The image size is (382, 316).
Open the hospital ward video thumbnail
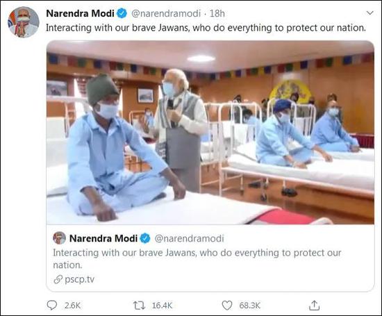point(210,132)
